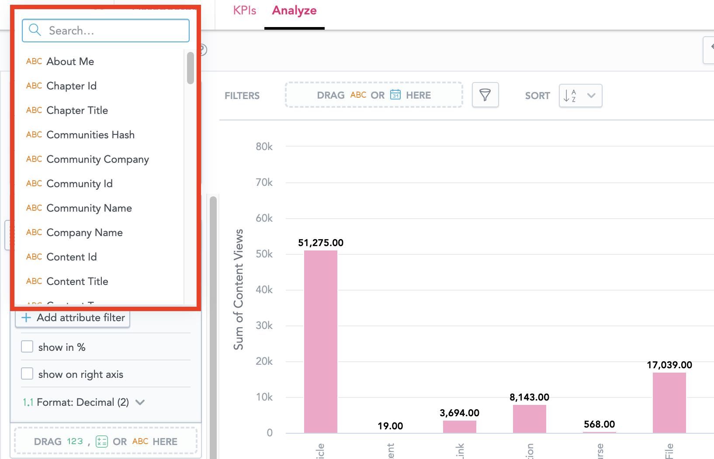Toggle show on right axis checkbox
The image size is (714, 459).
27,374
